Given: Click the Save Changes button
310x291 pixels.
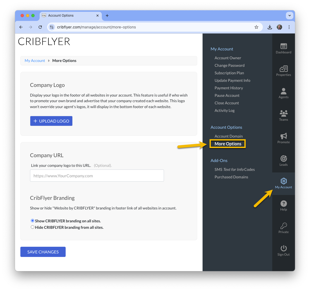Looking at the screenshot, I should click(43, 252).
